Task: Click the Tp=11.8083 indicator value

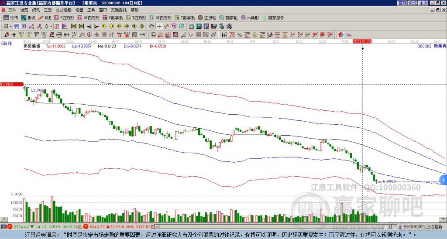Action: 55,46
